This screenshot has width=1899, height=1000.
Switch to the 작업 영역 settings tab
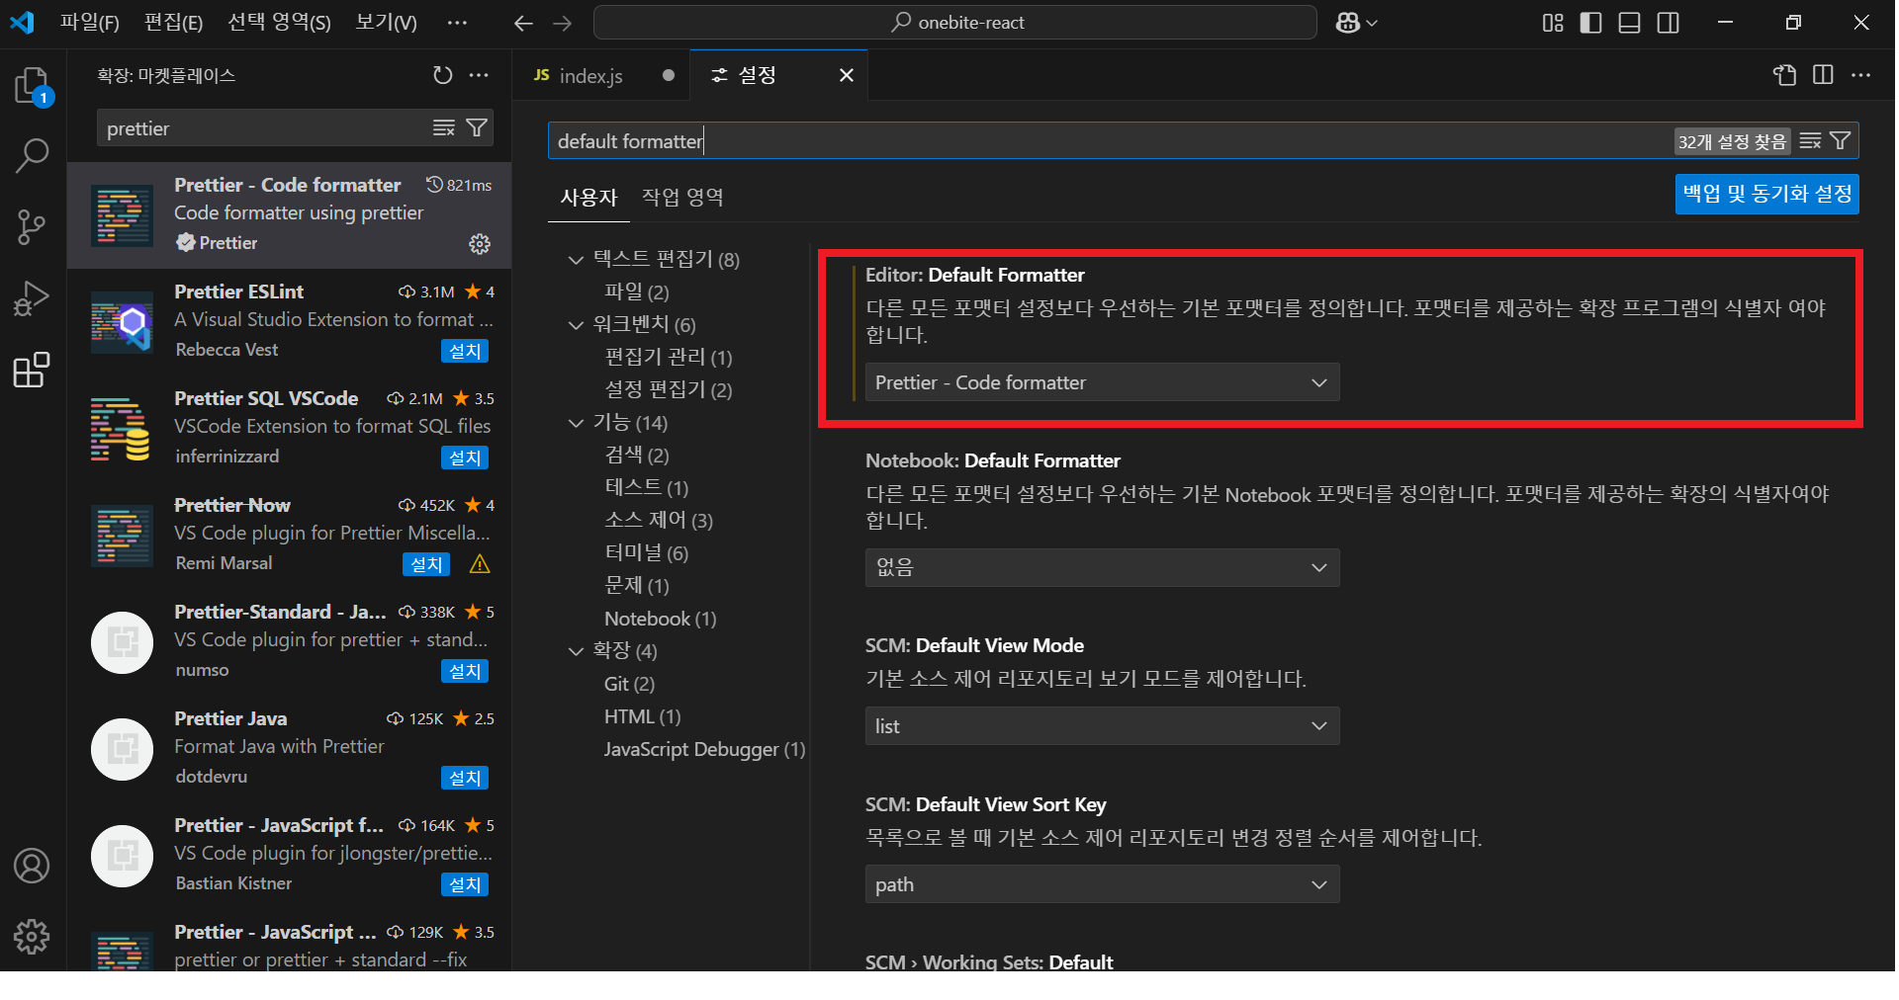[682, 198]
